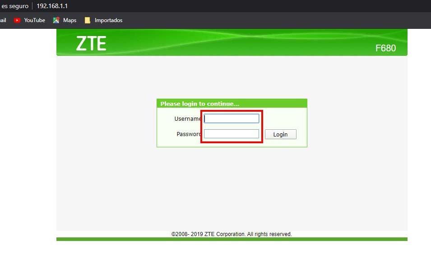Click the F680 model label
Screen dimensions: 431x259
click(386, 48)
